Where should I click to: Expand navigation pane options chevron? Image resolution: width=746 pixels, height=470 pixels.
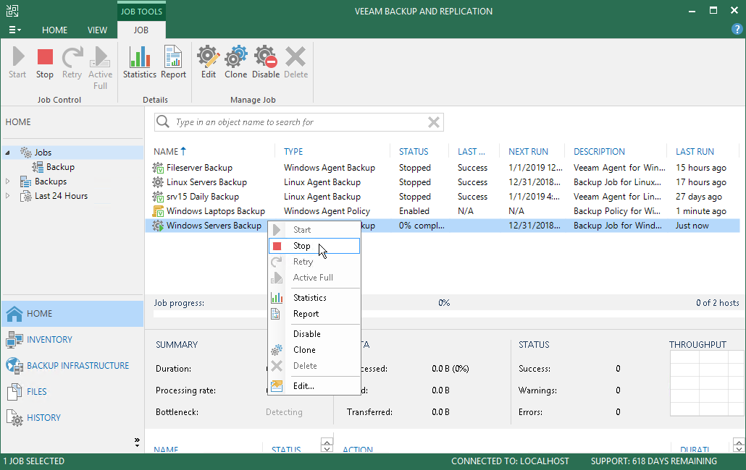[x=137, y=443]
